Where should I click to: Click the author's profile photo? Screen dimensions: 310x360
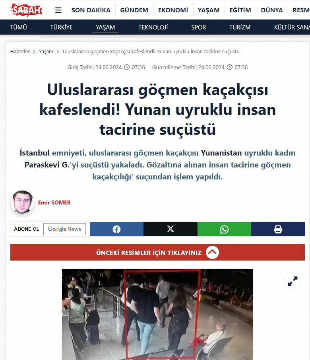click(x=23, y=202)
